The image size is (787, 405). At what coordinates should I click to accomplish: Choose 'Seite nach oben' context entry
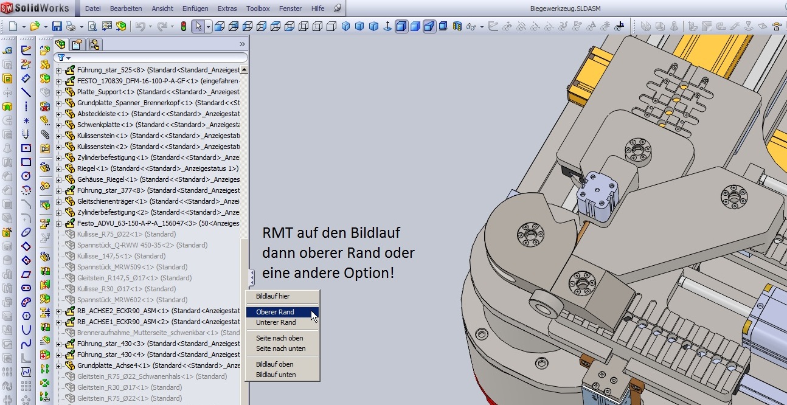click(x=282, y=338)
